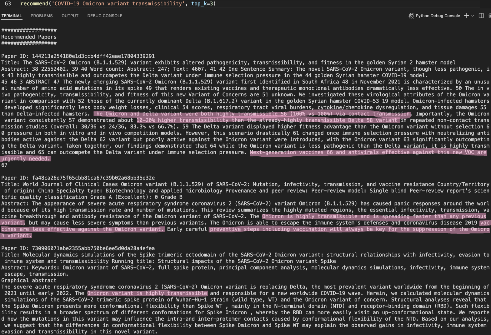Screen dimensions: 491x335
Task: Click line number 63 in editor gutter
Action: pyautogui.click(x=8, y=3)
